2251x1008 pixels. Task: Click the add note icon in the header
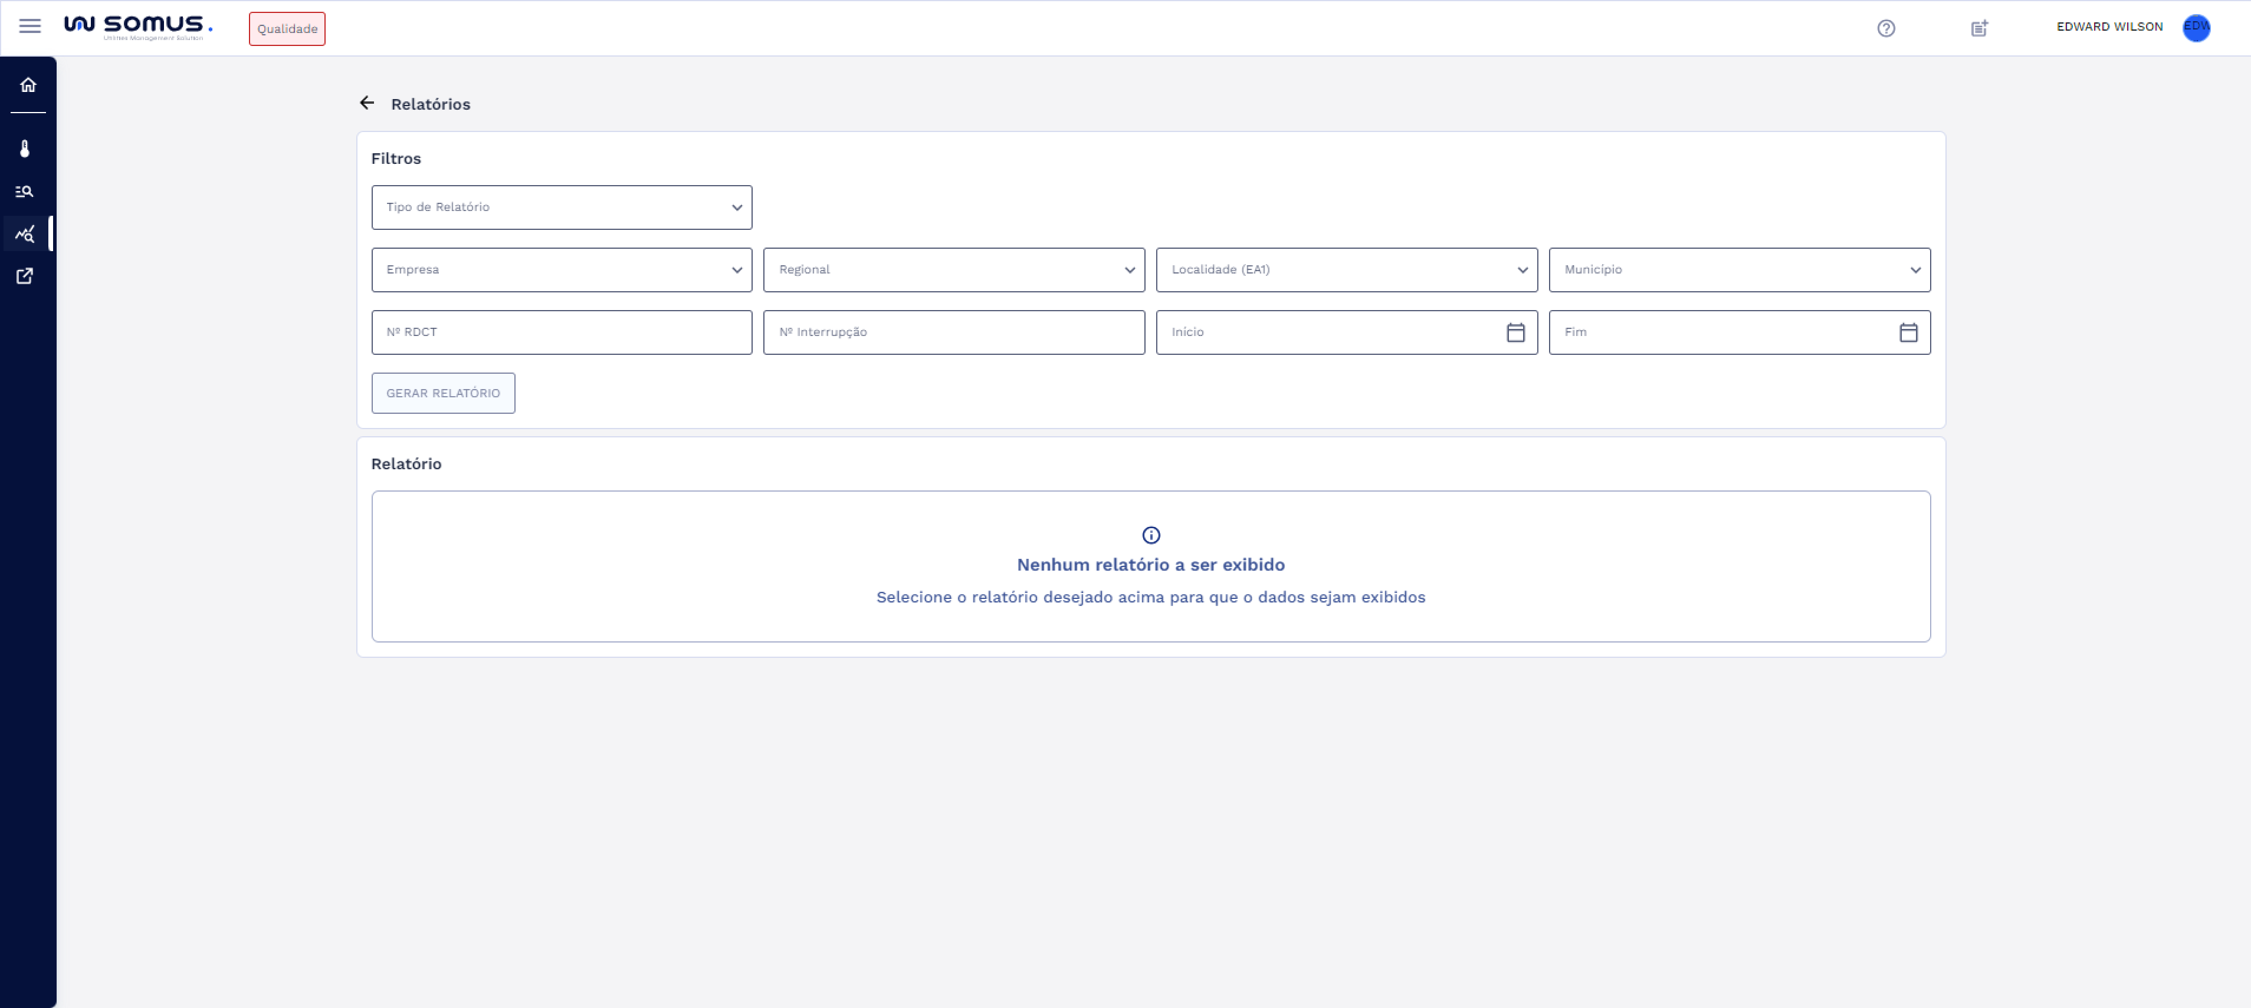tap(1979, 28)
